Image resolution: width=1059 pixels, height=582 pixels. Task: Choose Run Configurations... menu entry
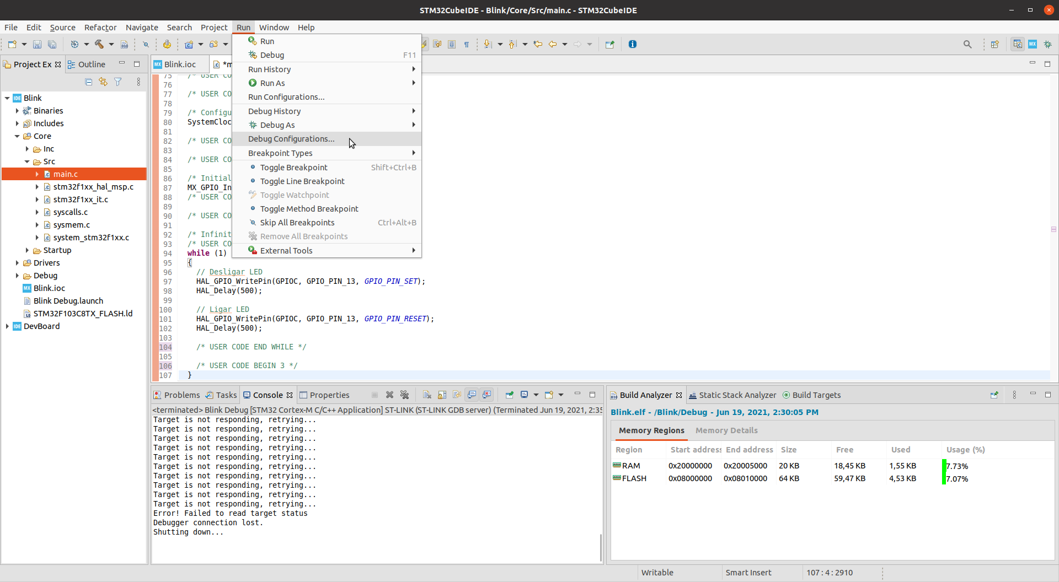pyautogui.click(x=327, y=97)
